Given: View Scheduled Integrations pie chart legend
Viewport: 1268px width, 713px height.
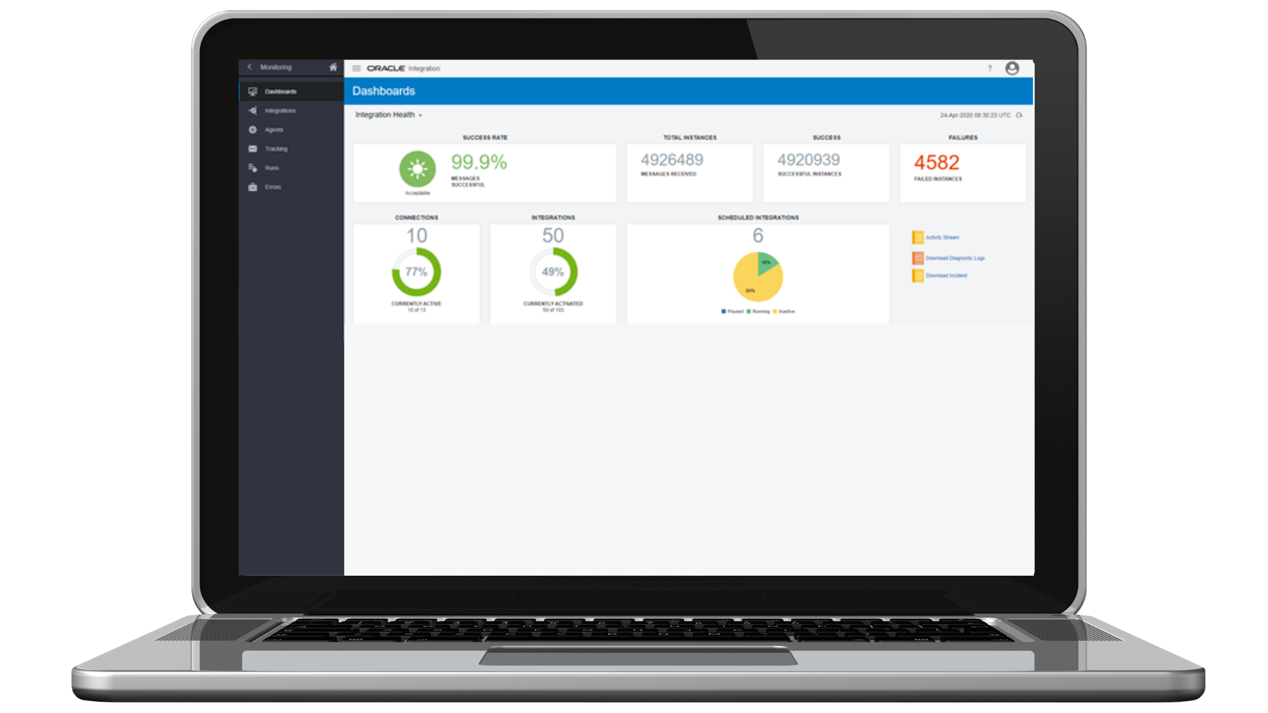Looking at the screenshot, I should (x=757, y=311).
